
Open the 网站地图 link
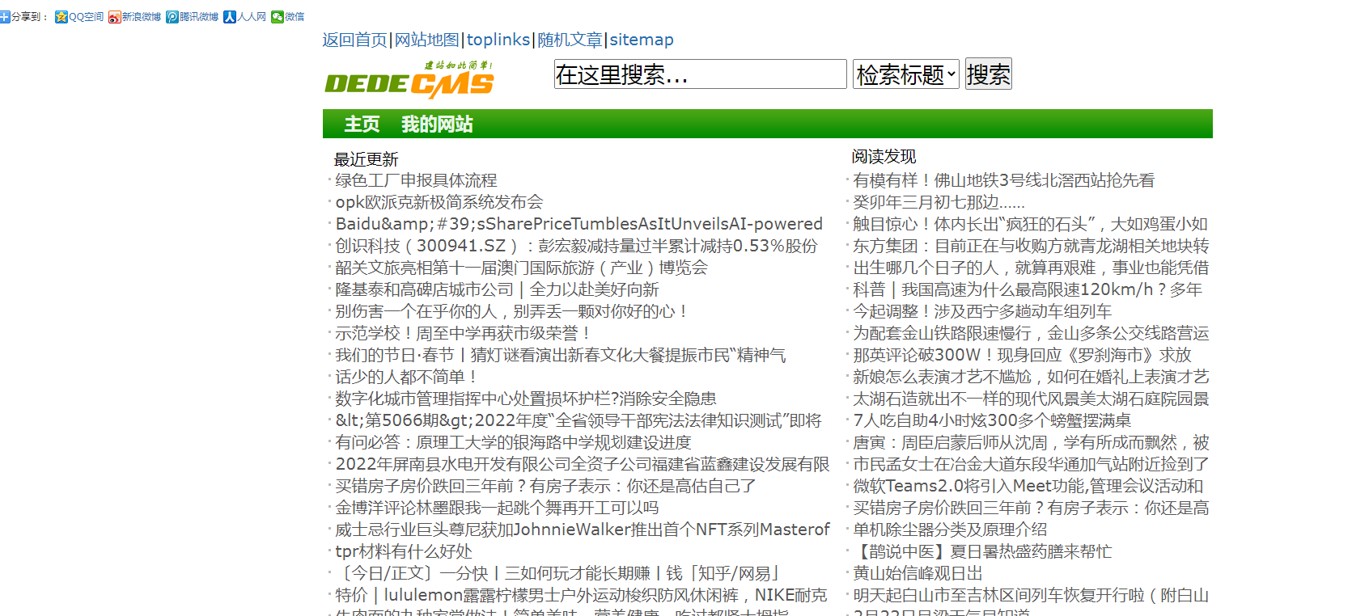[x=426, y=40]
